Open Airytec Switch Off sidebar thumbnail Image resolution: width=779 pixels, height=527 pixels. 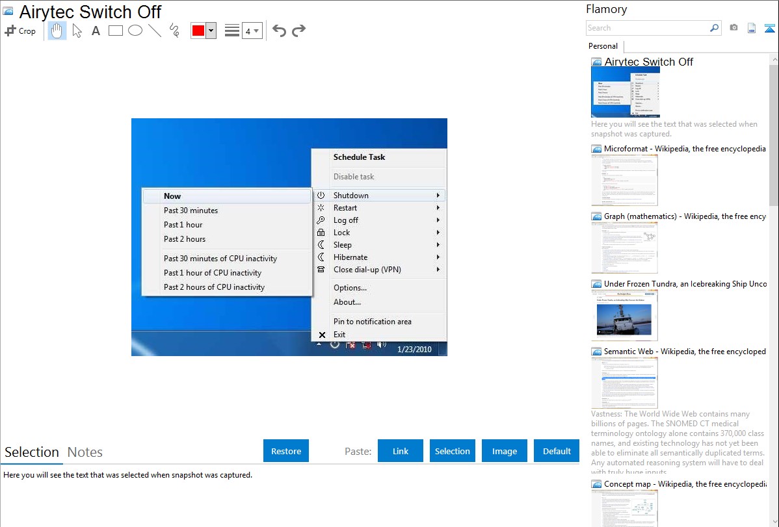(x=626, y=92)
